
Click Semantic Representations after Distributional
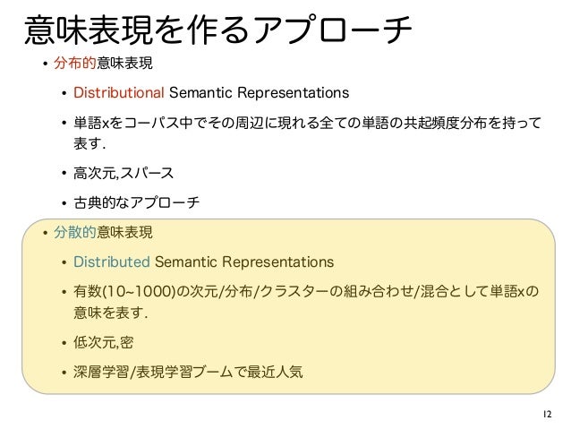pos(259,93)
